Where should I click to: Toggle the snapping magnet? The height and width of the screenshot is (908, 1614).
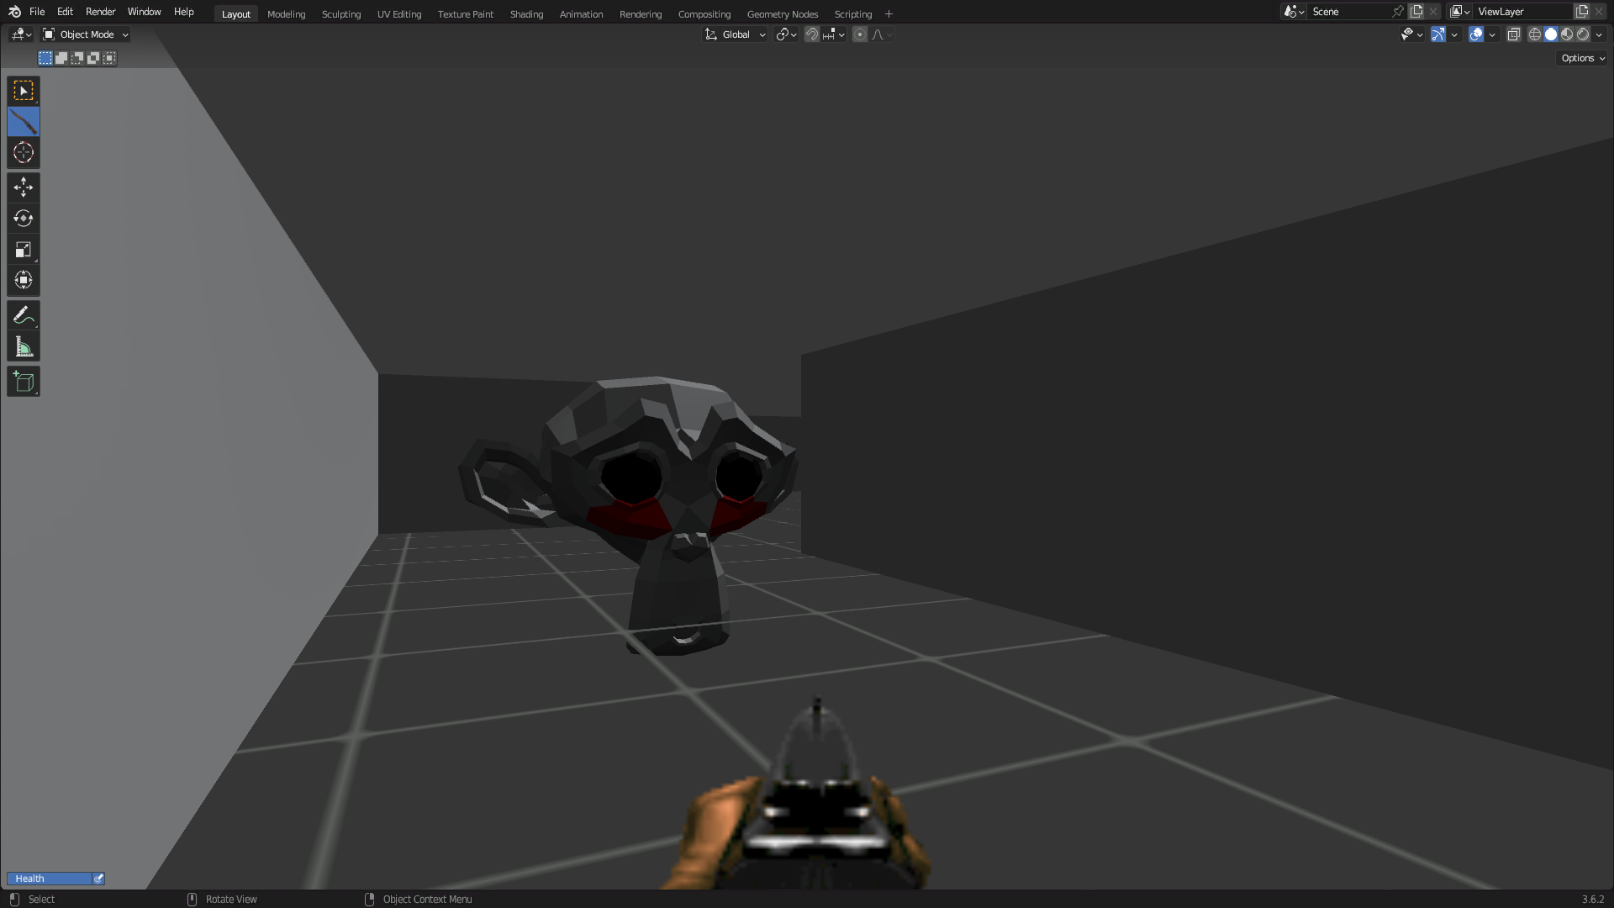(x=811, y=34)
